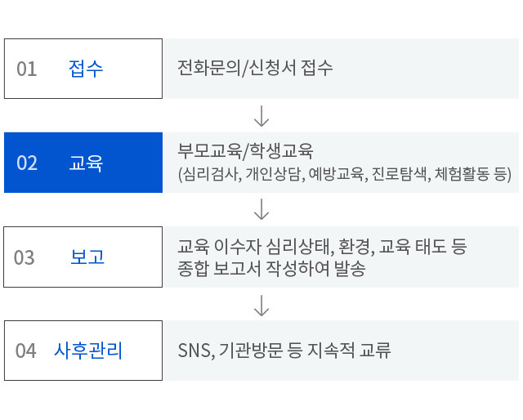Choose the 04 사후관리 step box

[x=83, y=351]
